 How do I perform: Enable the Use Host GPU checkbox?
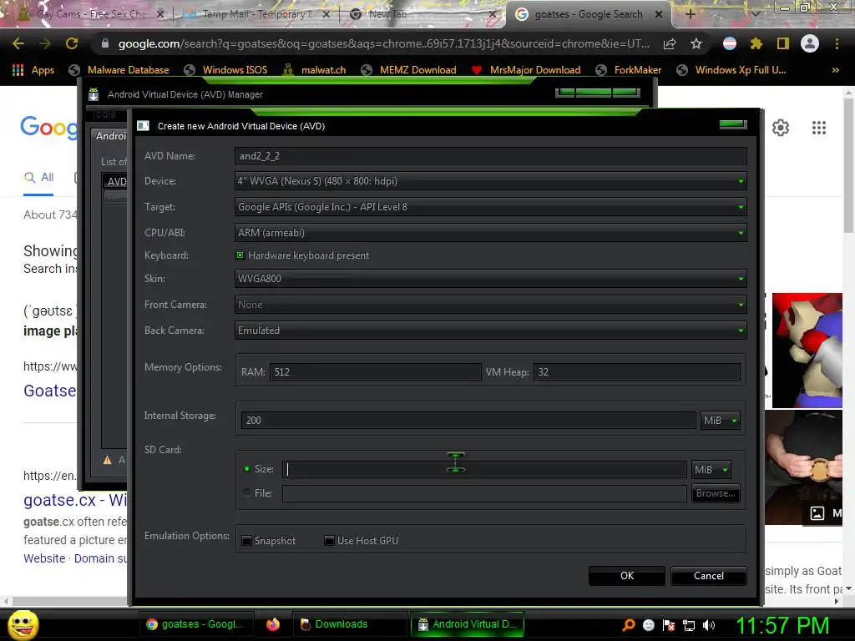(x=329, y=541)
